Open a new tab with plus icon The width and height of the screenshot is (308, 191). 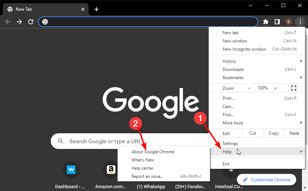96,9
